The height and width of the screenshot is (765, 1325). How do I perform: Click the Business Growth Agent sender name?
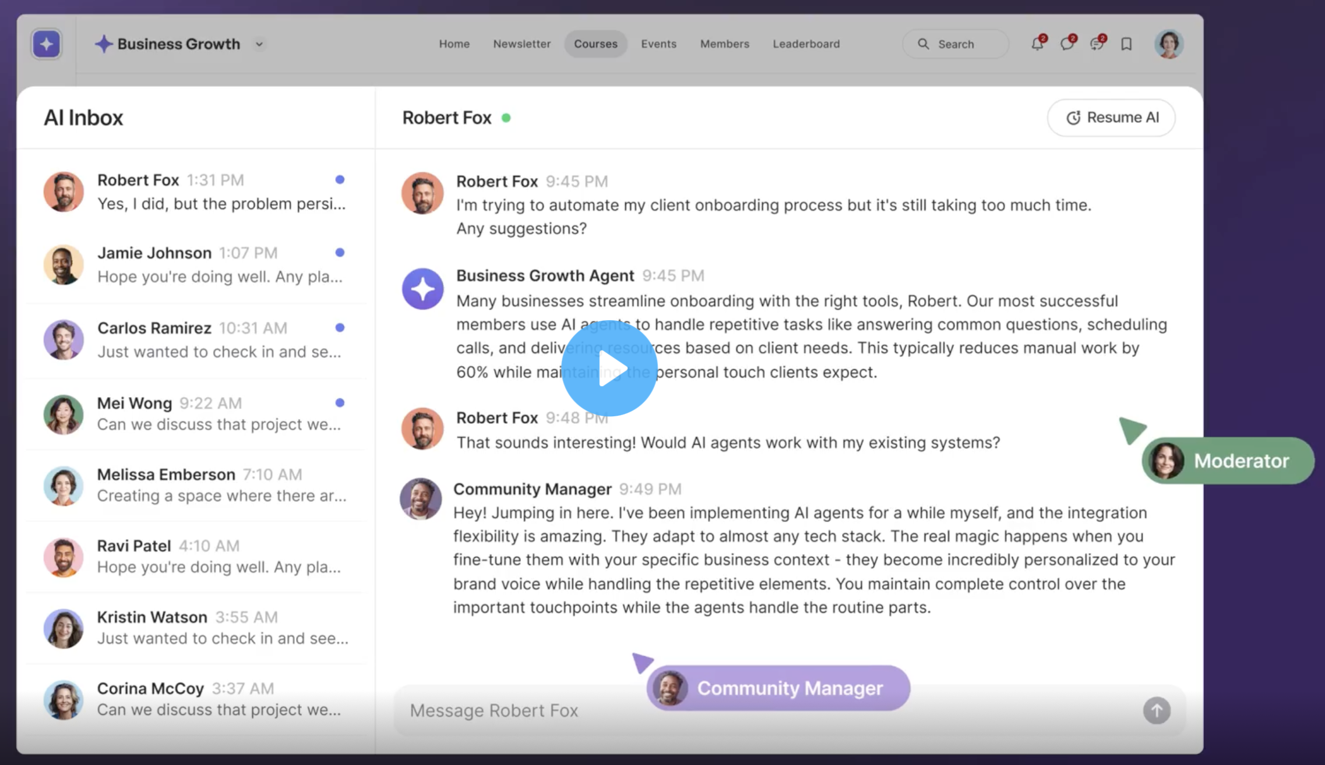coord(545,275)
